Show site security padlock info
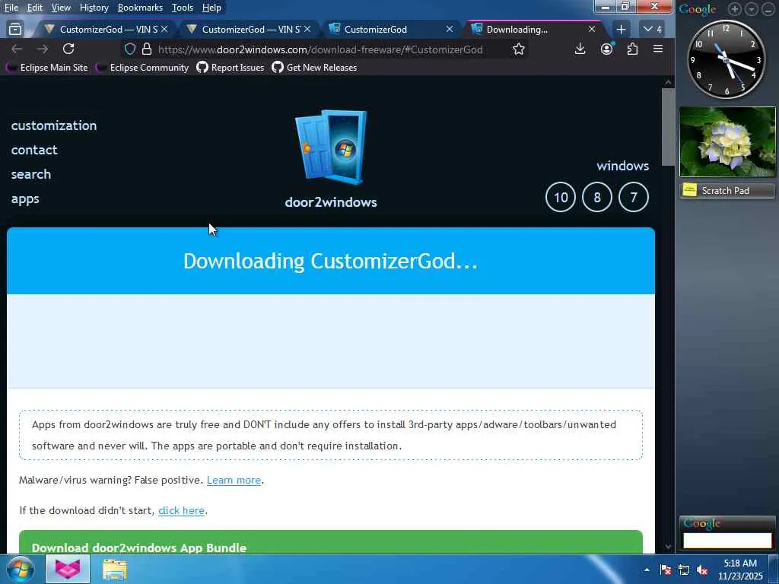This screenshot has height=584, width=779. point(147,49)
